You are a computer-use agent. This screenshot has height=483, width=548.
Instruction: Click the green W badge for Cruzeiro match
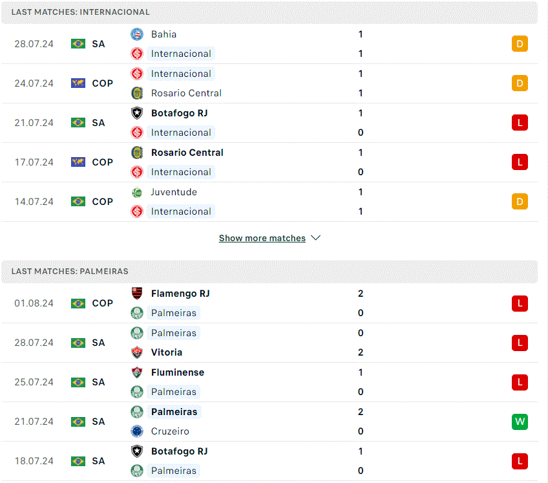[520, 422]
